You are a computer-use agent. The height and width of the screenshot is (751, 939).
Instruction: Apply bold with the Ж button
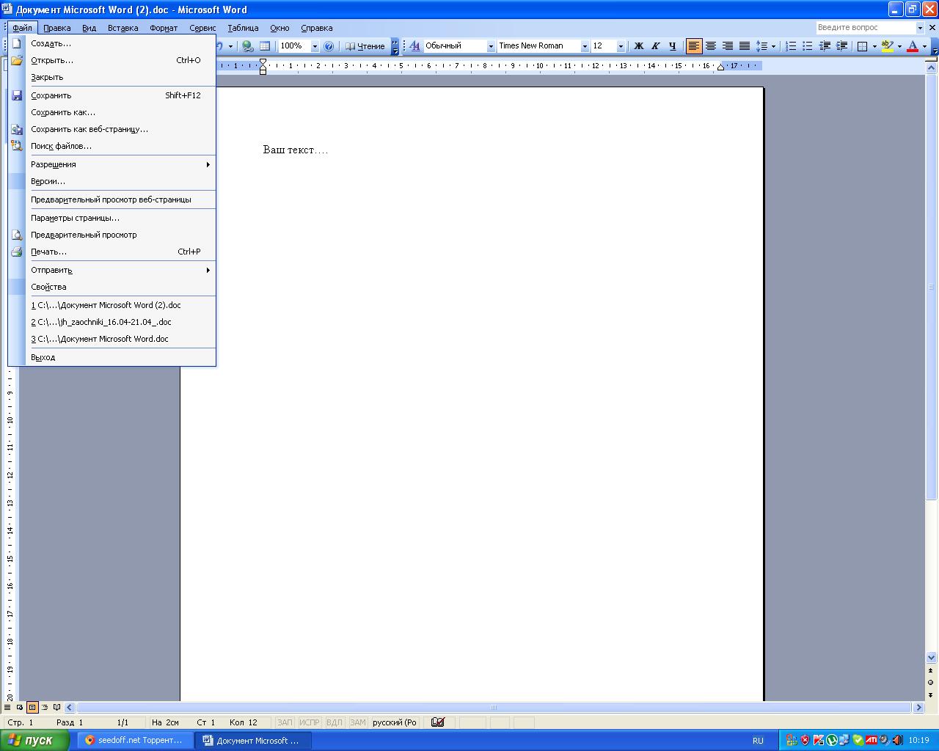pyautogui.click(x=638, y=46)
